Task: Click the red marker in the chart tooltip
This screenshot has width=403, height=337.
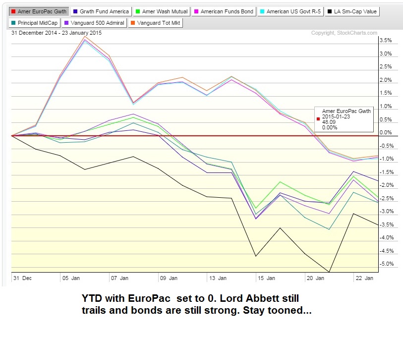Action: pos(318,119)
